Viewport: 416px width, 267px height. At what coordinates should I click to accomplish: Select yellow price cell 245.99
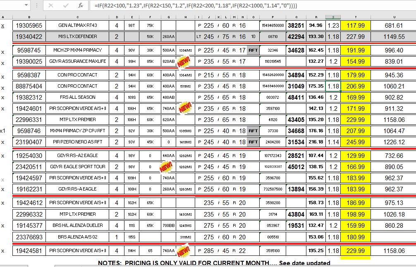tap(356, 142)
